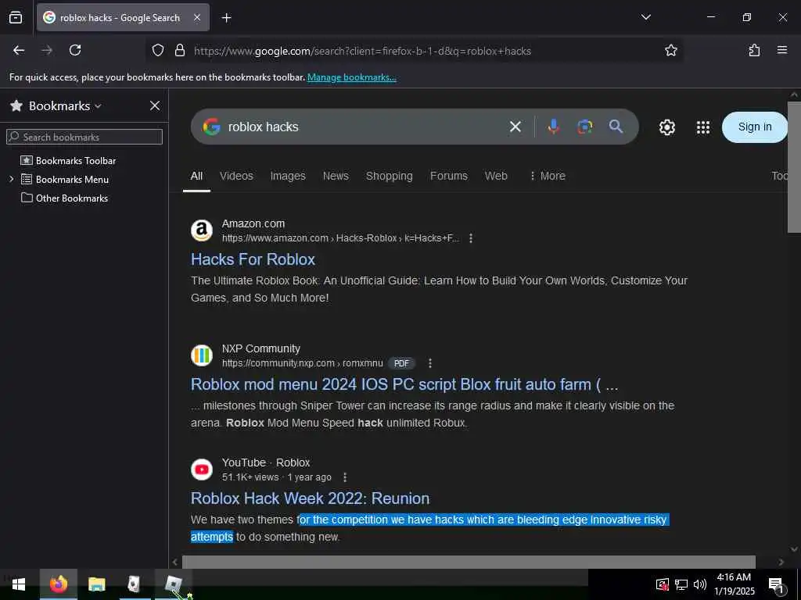Select the All results tab
This screenshot has height=600, width=801.
click(x=196, y=176)
